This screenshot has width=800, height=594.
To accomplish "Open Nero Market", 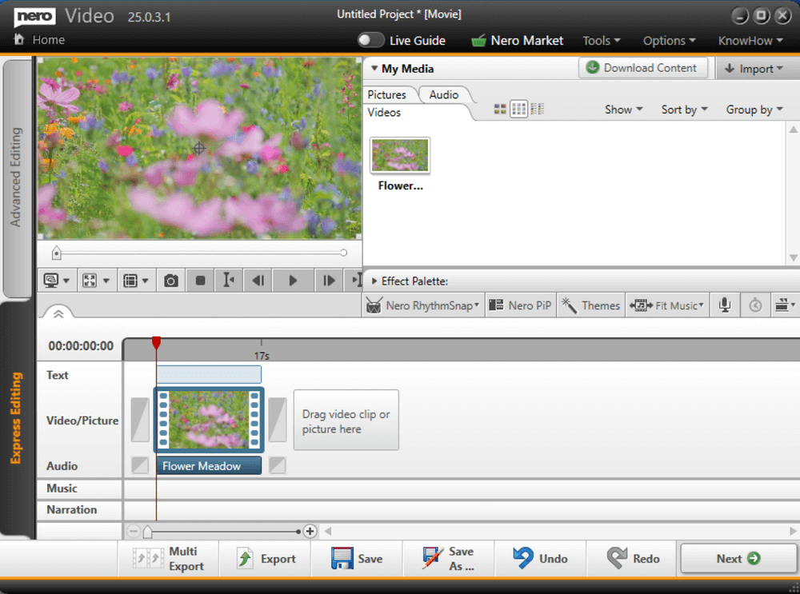I will [517, 40].
